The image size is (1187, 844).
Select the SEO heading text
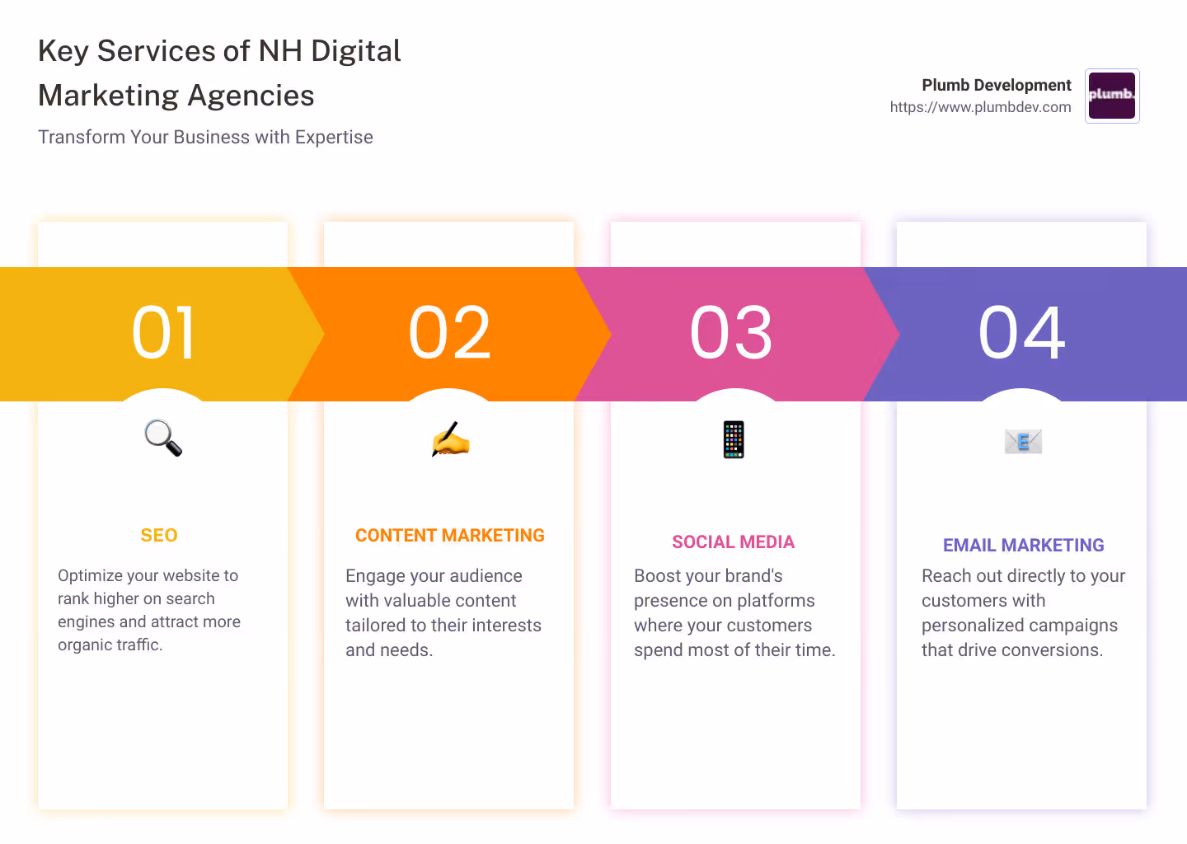(158, 535)
